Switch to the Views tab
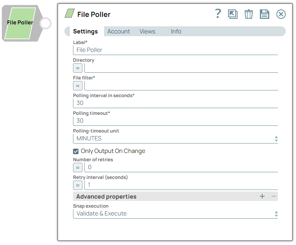The width and height of the screenshot is (296, 245). pyautogui.click(x=147, y=31)
